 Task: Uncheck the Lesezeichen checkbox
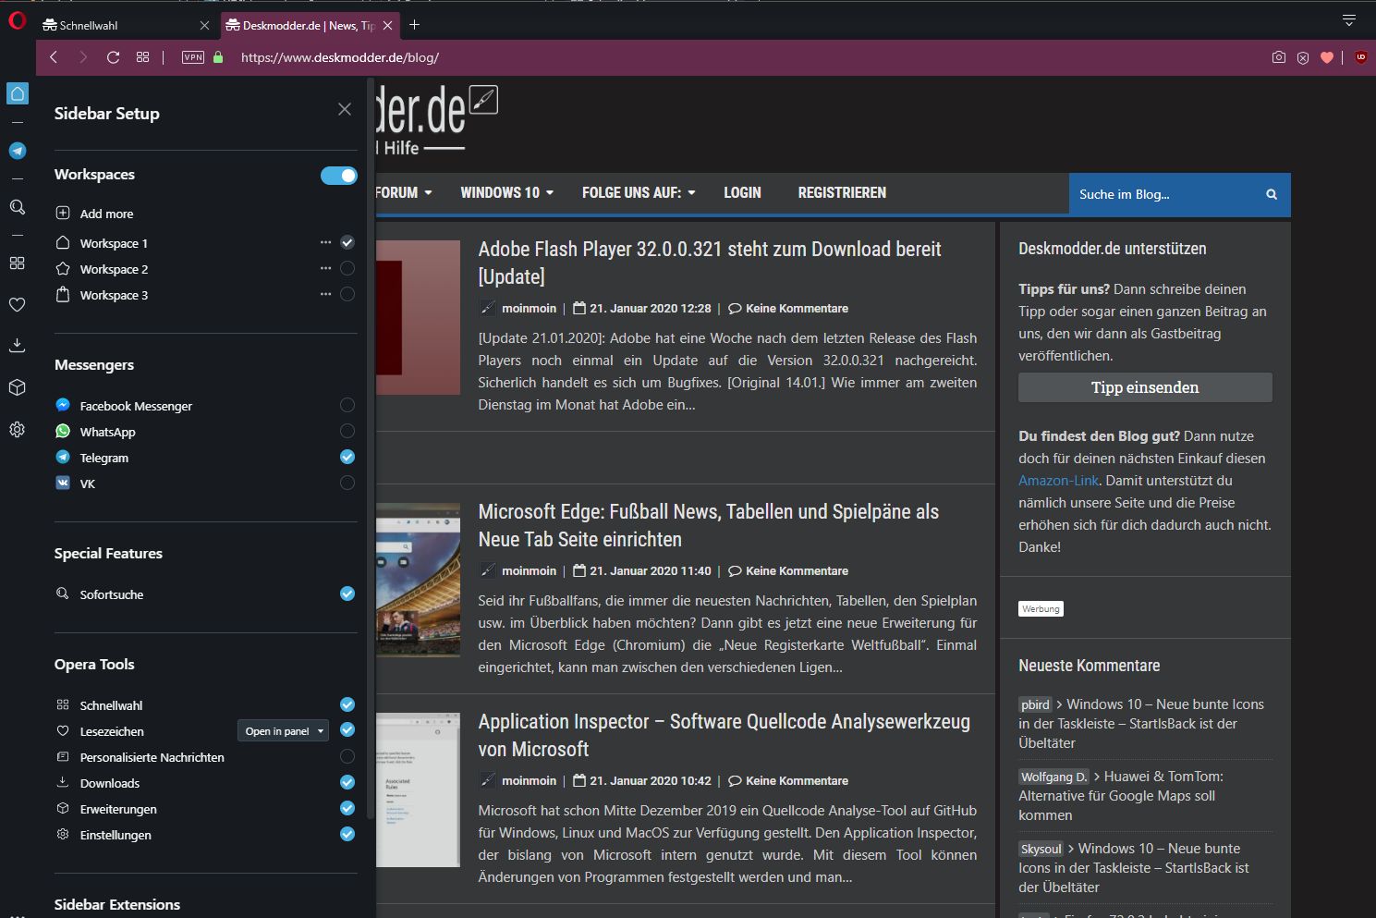pyautogui.click(x=347, y=730)
